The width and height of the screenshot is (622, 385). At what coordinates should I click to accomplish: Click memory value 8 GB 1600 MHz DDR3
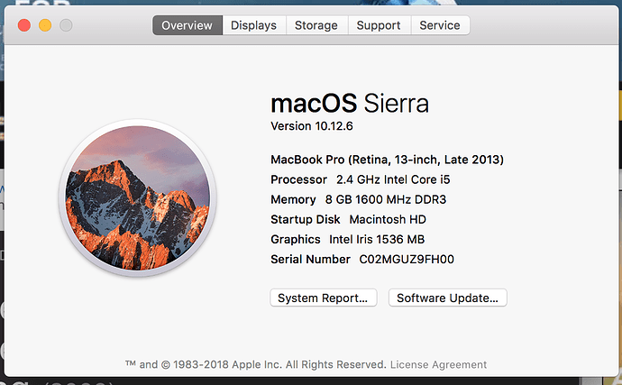[386, 199]
